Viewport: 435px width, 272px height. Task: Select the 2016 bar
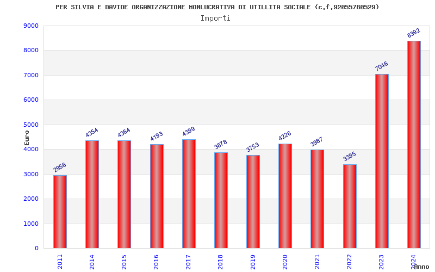[157, 196]
